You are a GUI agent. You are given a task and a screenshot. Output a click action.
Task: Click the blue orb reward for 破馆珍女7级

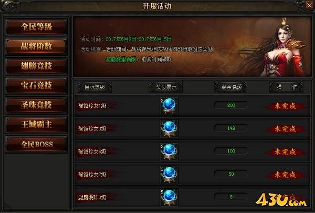169,175
